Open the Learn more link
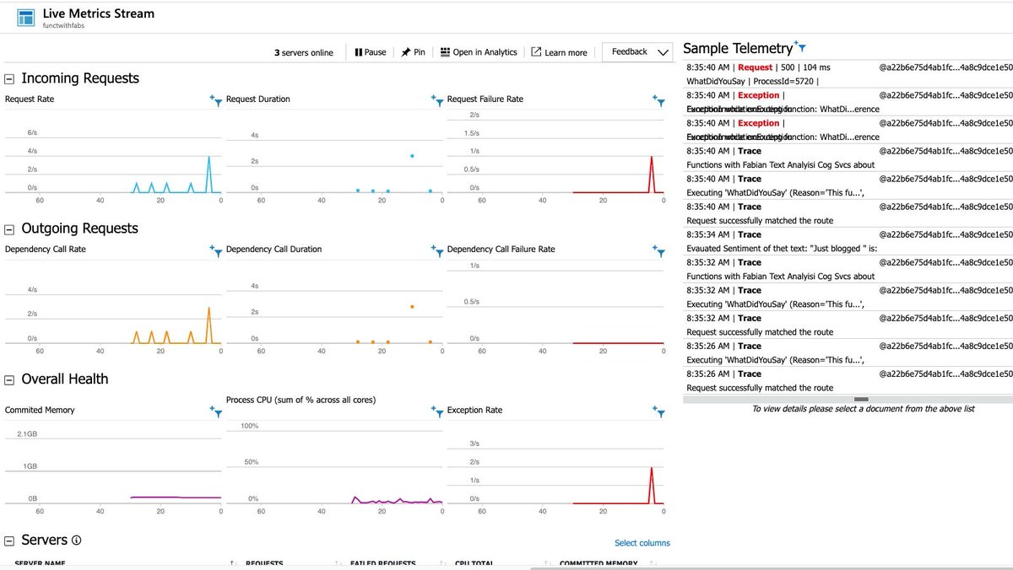The height and width of the screenshot is (570, 1013). pos(559,52)
